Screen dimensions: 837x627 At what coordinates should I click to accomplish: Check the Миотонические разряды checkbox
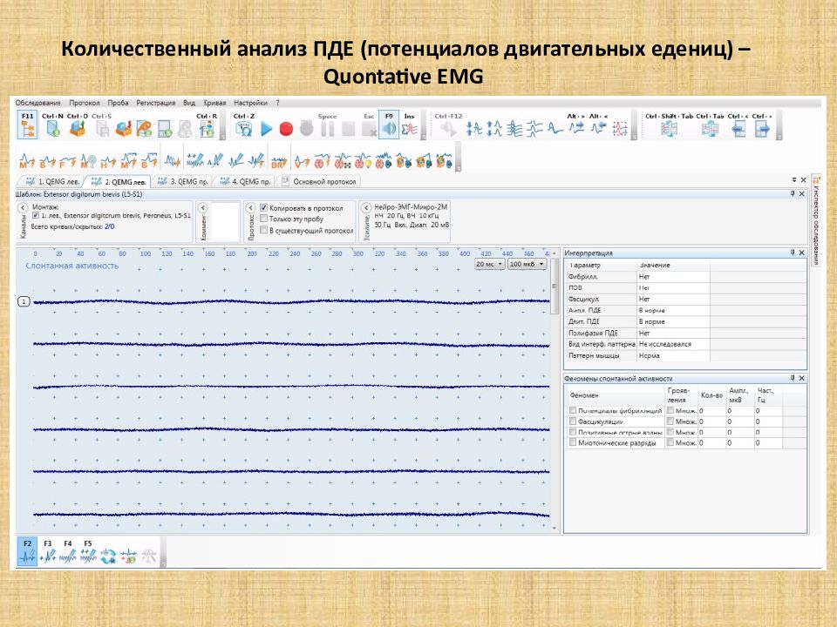click(573, 442)
